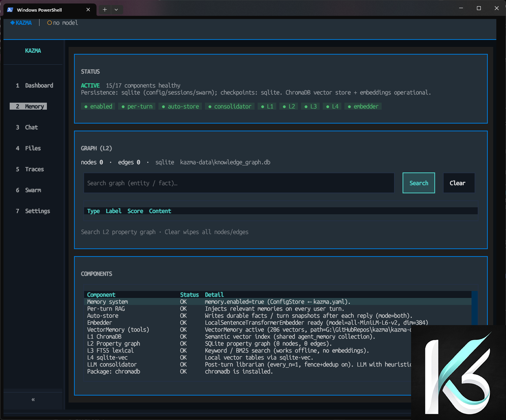Viewport: 506px width, 420px height.
Task: Select the 'L4 sqlite-vec' component row
Action: 248,358
